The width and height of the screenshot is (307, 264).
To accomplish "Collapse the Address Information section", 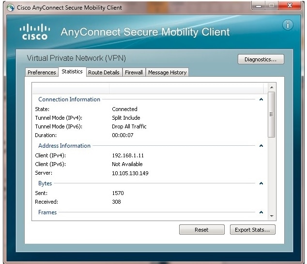I will (x=261, y=146).
